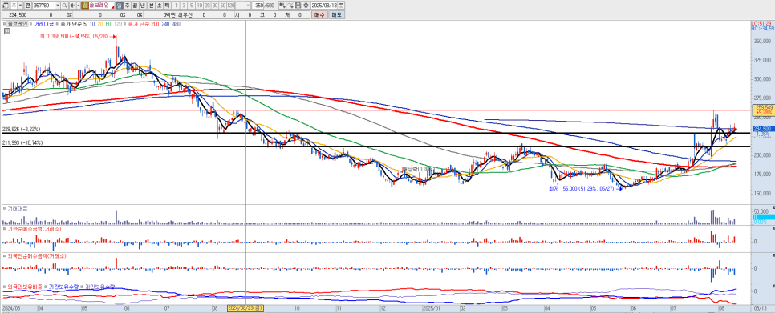Choose the 5 interval button
775x313 pixels.
[192, 5]
